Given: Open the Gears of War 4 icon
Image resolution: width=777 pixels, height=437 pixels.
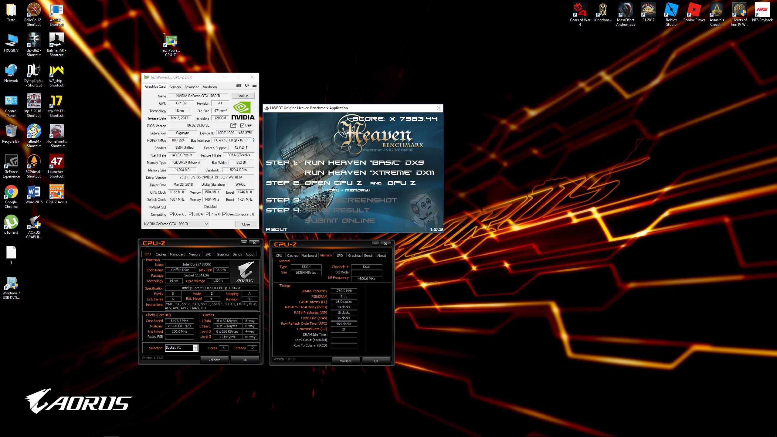Looking at the screenshot, I should 580,15.
